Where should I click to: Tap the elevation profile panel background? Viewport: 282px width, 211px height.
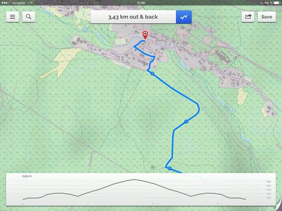[x=141, y=189]
